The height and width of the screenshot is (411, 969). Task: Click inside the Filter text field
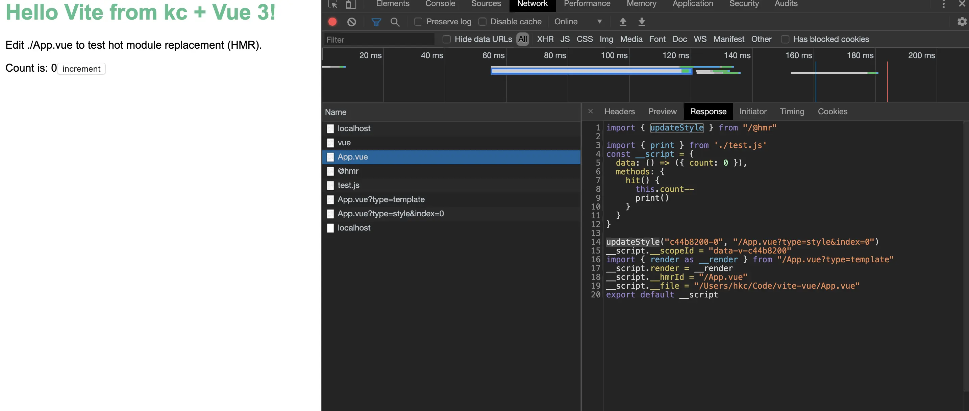(x=378, y=40)
